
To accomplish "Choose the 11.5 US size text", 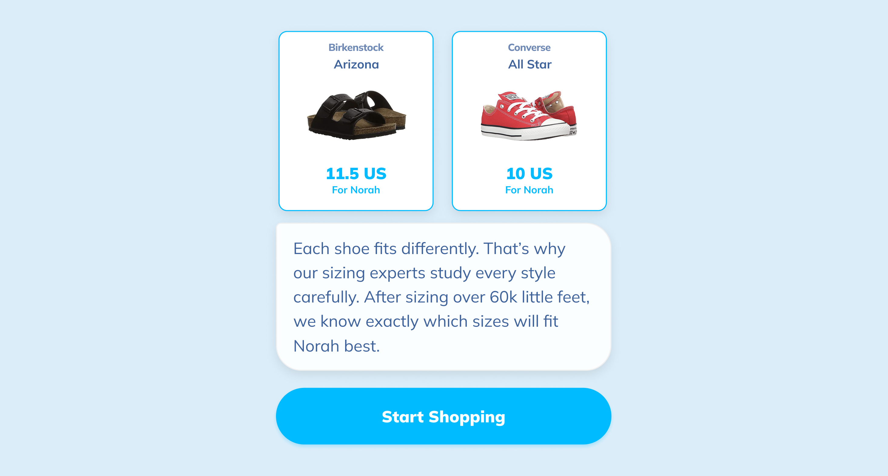I will click(x=356, y=174).
